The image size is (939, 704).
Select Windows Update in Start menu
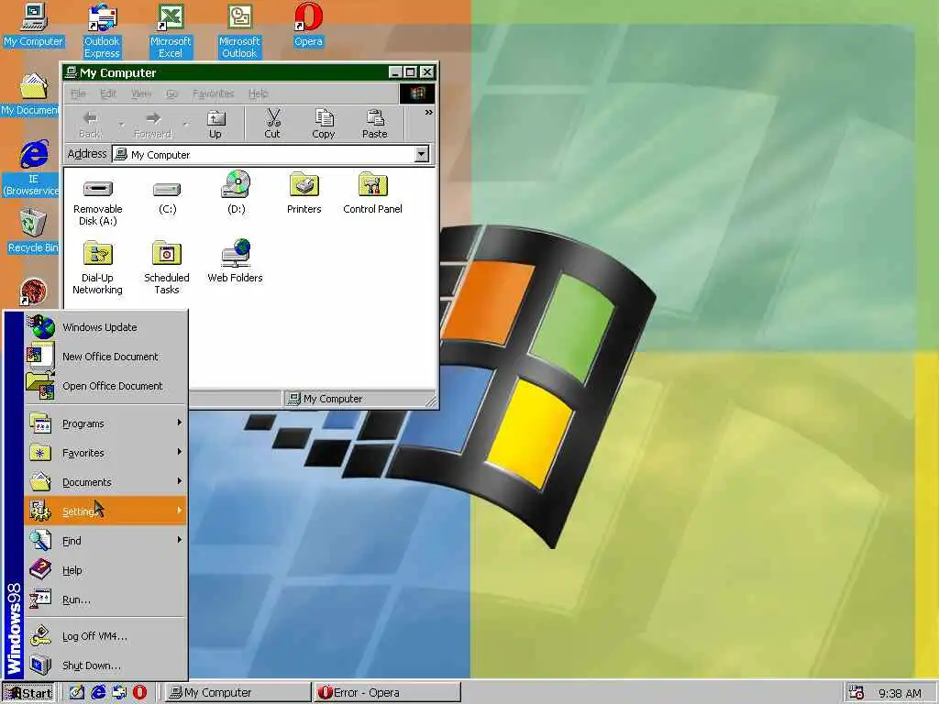106,327
